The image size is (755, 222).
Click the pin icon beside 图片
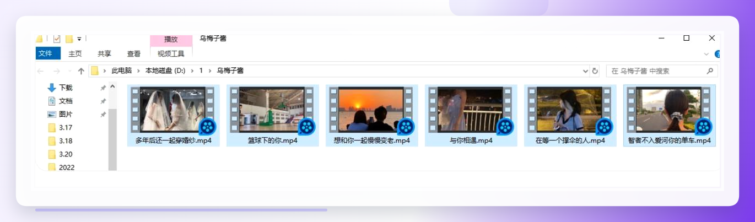(x=103, y=115)
